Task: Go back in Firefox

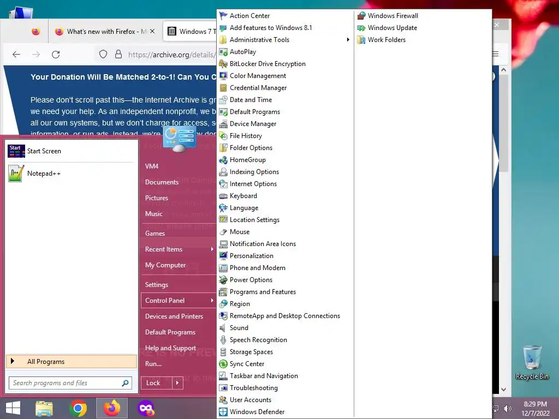Action: (x=16, y=55)
